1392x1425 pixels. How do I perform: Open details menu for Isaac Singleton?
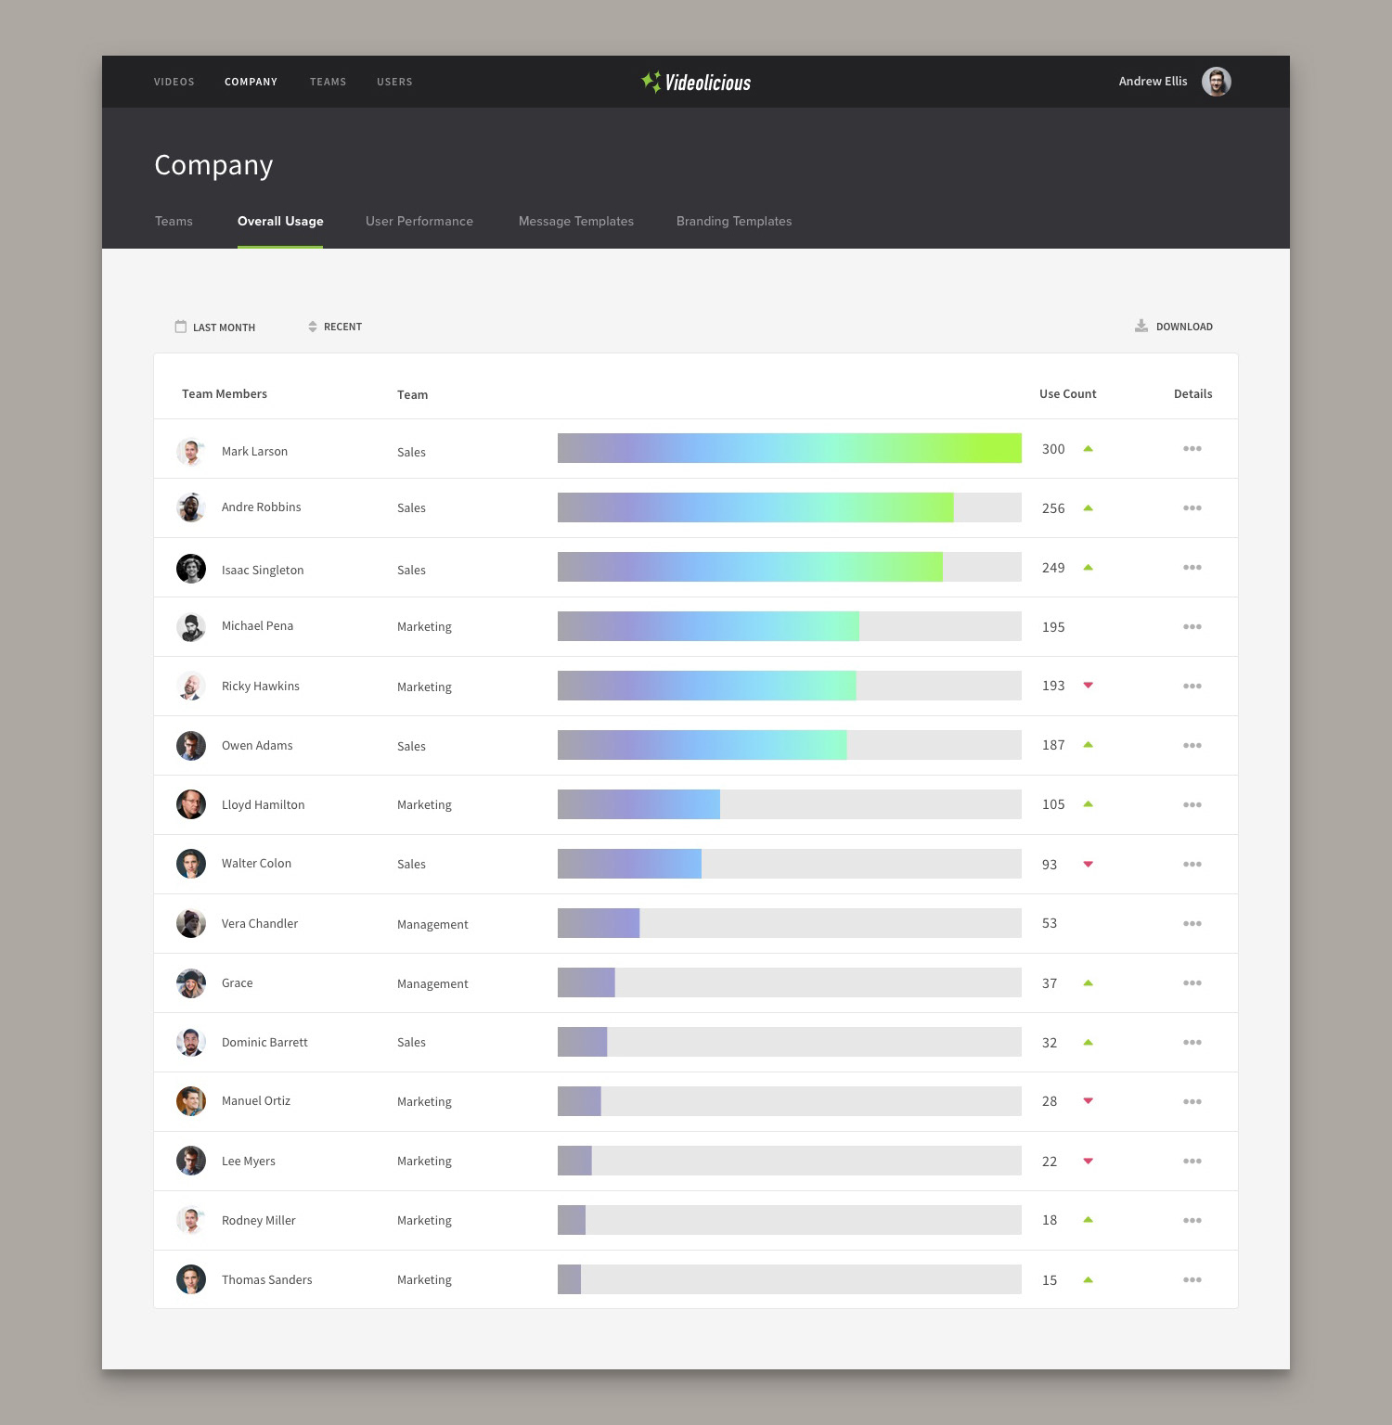click(1192, 568)
